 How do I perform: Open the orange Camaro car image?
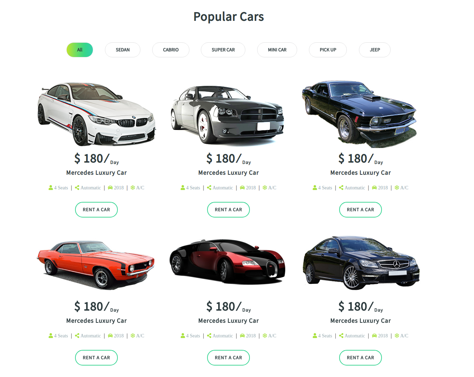96,265
